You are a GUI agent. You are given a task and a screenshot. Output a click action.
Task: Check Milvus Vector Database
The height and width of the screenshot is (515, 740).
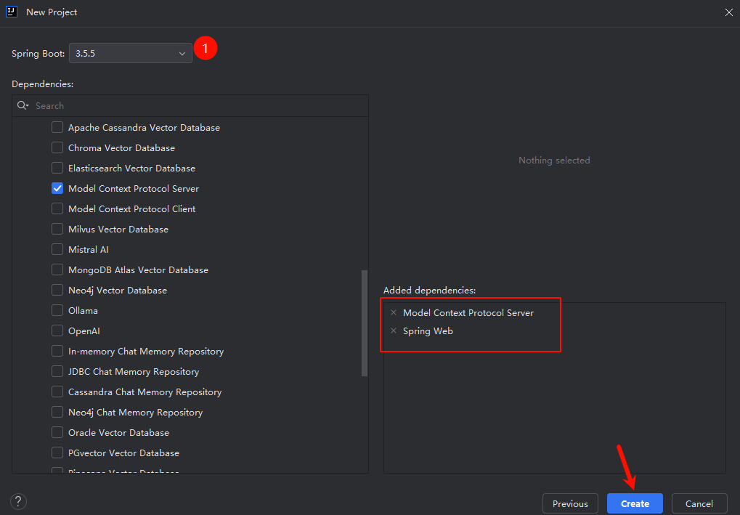tap(57, 229)
